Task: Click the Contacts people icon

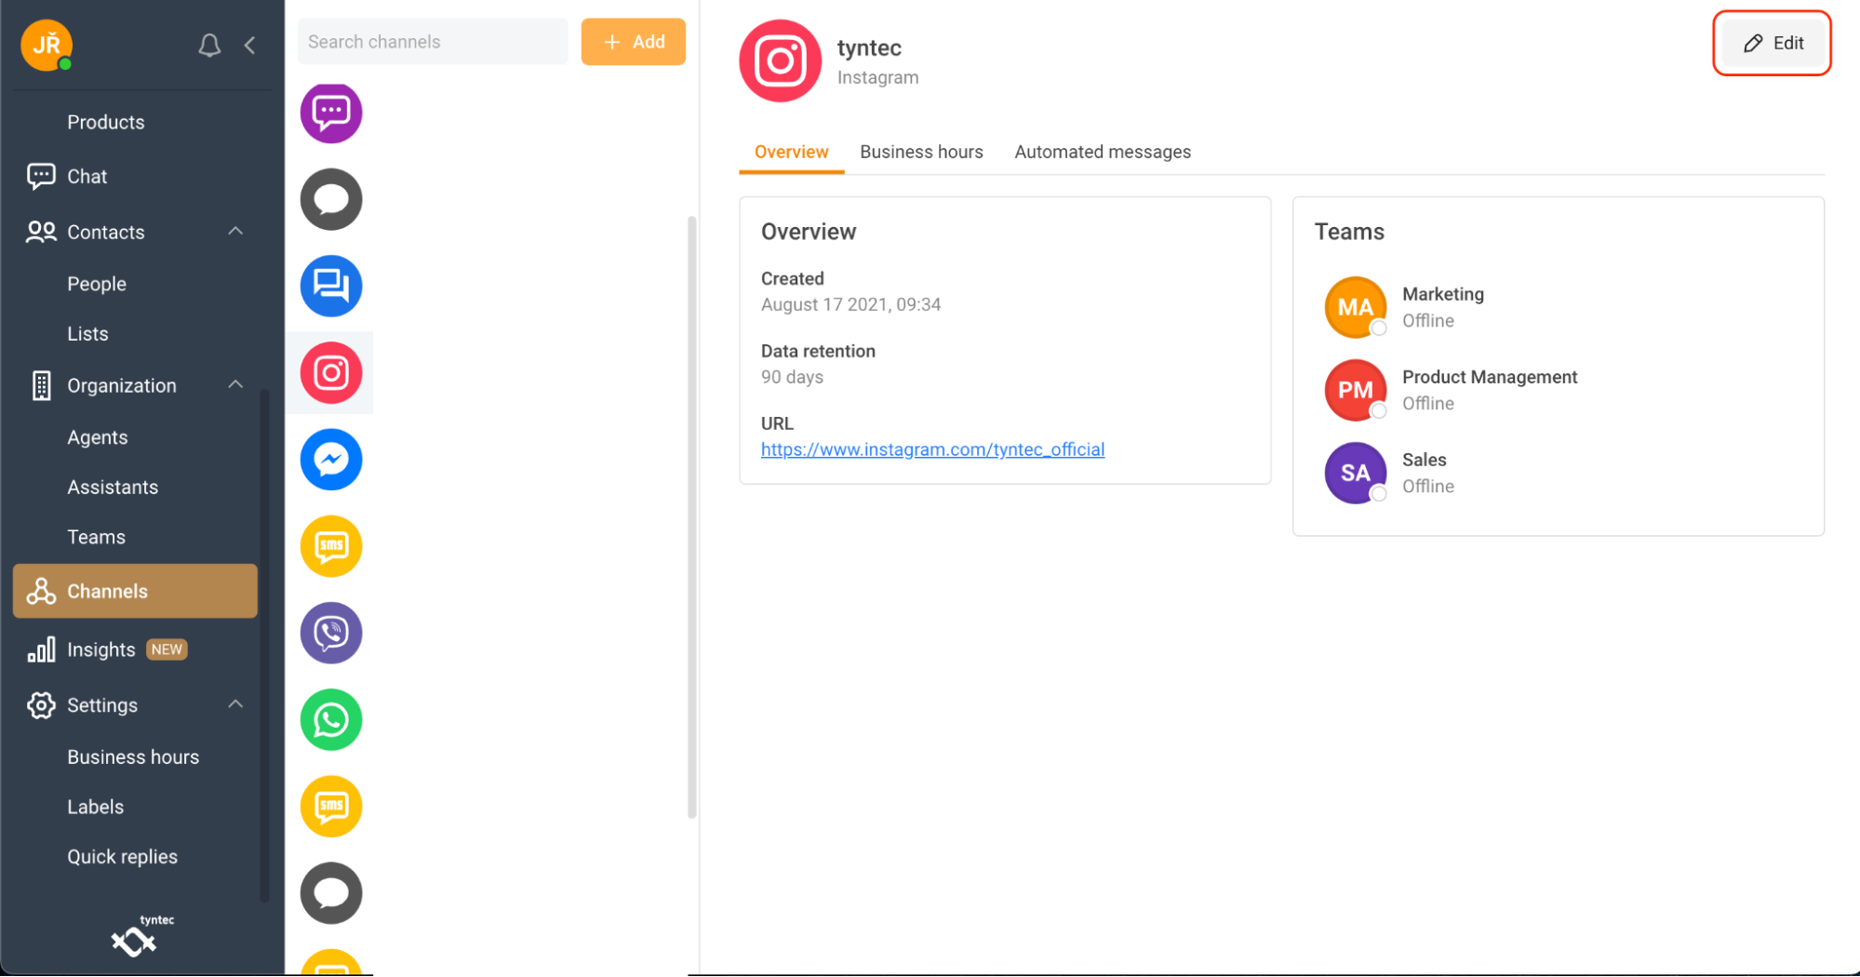Action: click(41, 232)
